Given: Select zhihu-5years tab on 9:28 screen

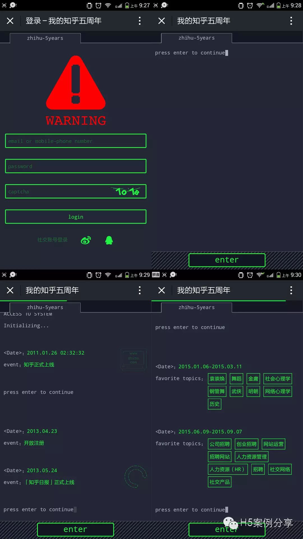Looking at the screenshot, I should click(197, 38).
